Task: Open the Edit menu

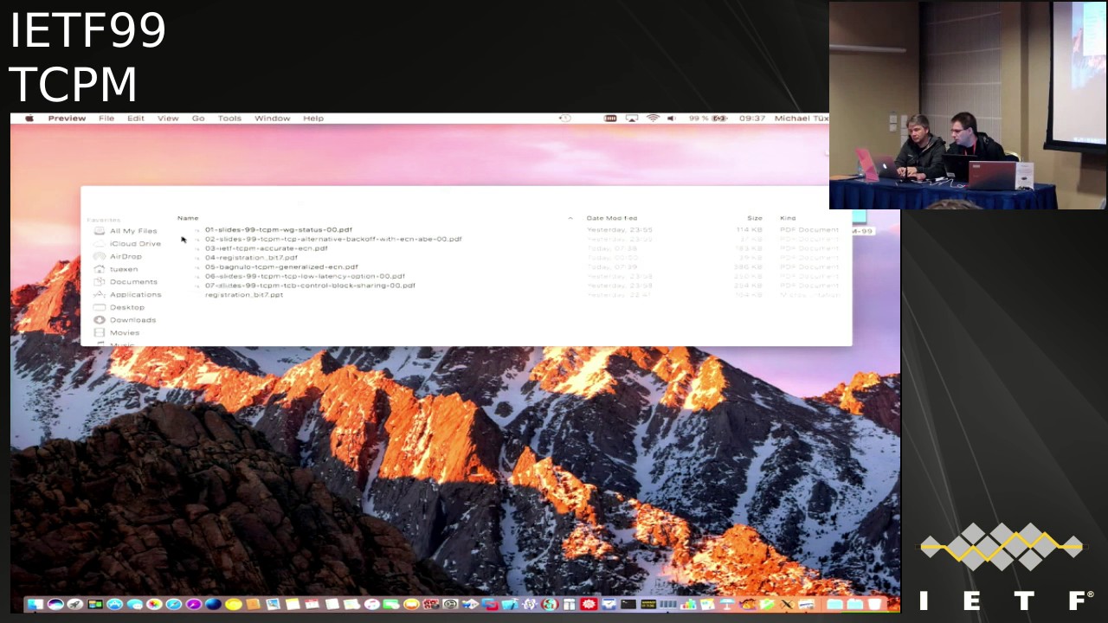Action: [136, 119]
